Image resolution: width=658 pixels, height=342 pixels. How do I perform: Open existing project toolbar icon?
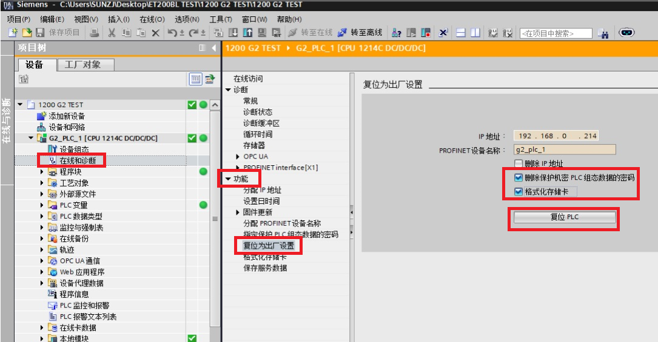(x=27, y=33)
